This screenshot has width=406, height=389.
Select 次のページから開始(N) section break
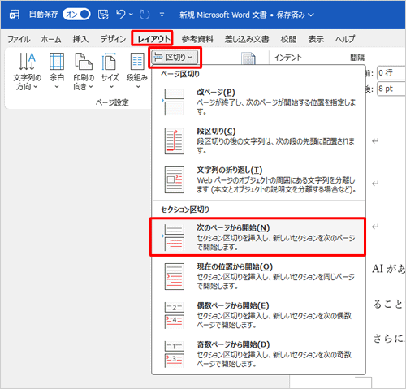(x=258, y=237)
